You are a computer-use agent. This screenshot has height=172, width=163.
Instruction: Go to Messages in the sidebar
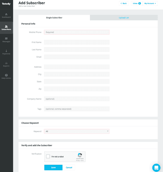pos(6,40)
